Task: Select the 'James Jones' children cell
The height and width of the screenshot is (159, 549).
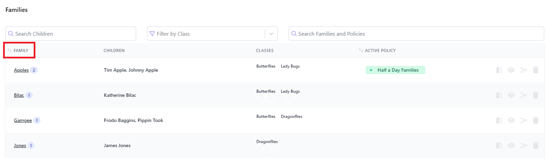Action: point(117,145)
